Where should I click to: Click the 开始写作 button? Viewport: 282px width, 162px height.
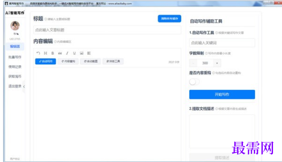(x=222, y=94)
